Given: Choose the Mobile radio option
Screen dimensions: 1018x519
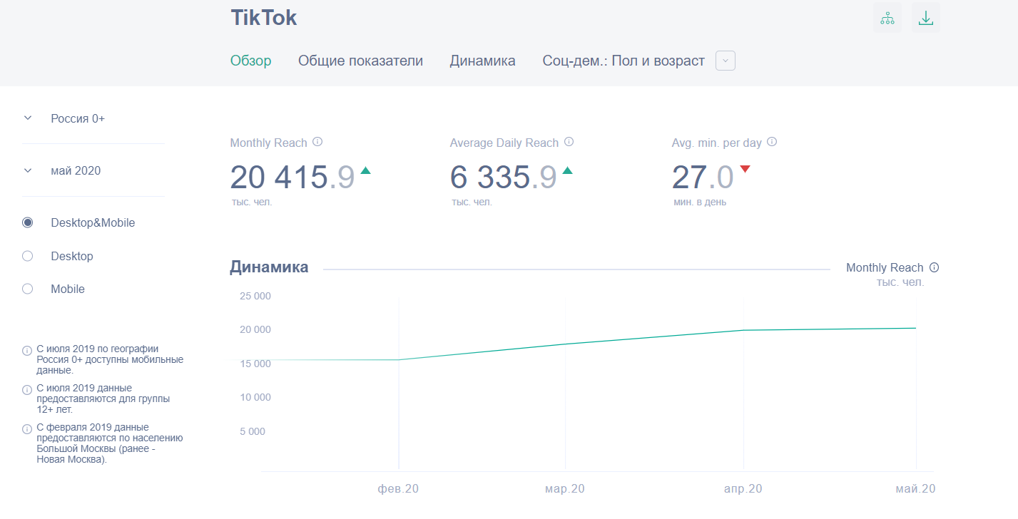Looking at the screenshot, I should [28, 289].
